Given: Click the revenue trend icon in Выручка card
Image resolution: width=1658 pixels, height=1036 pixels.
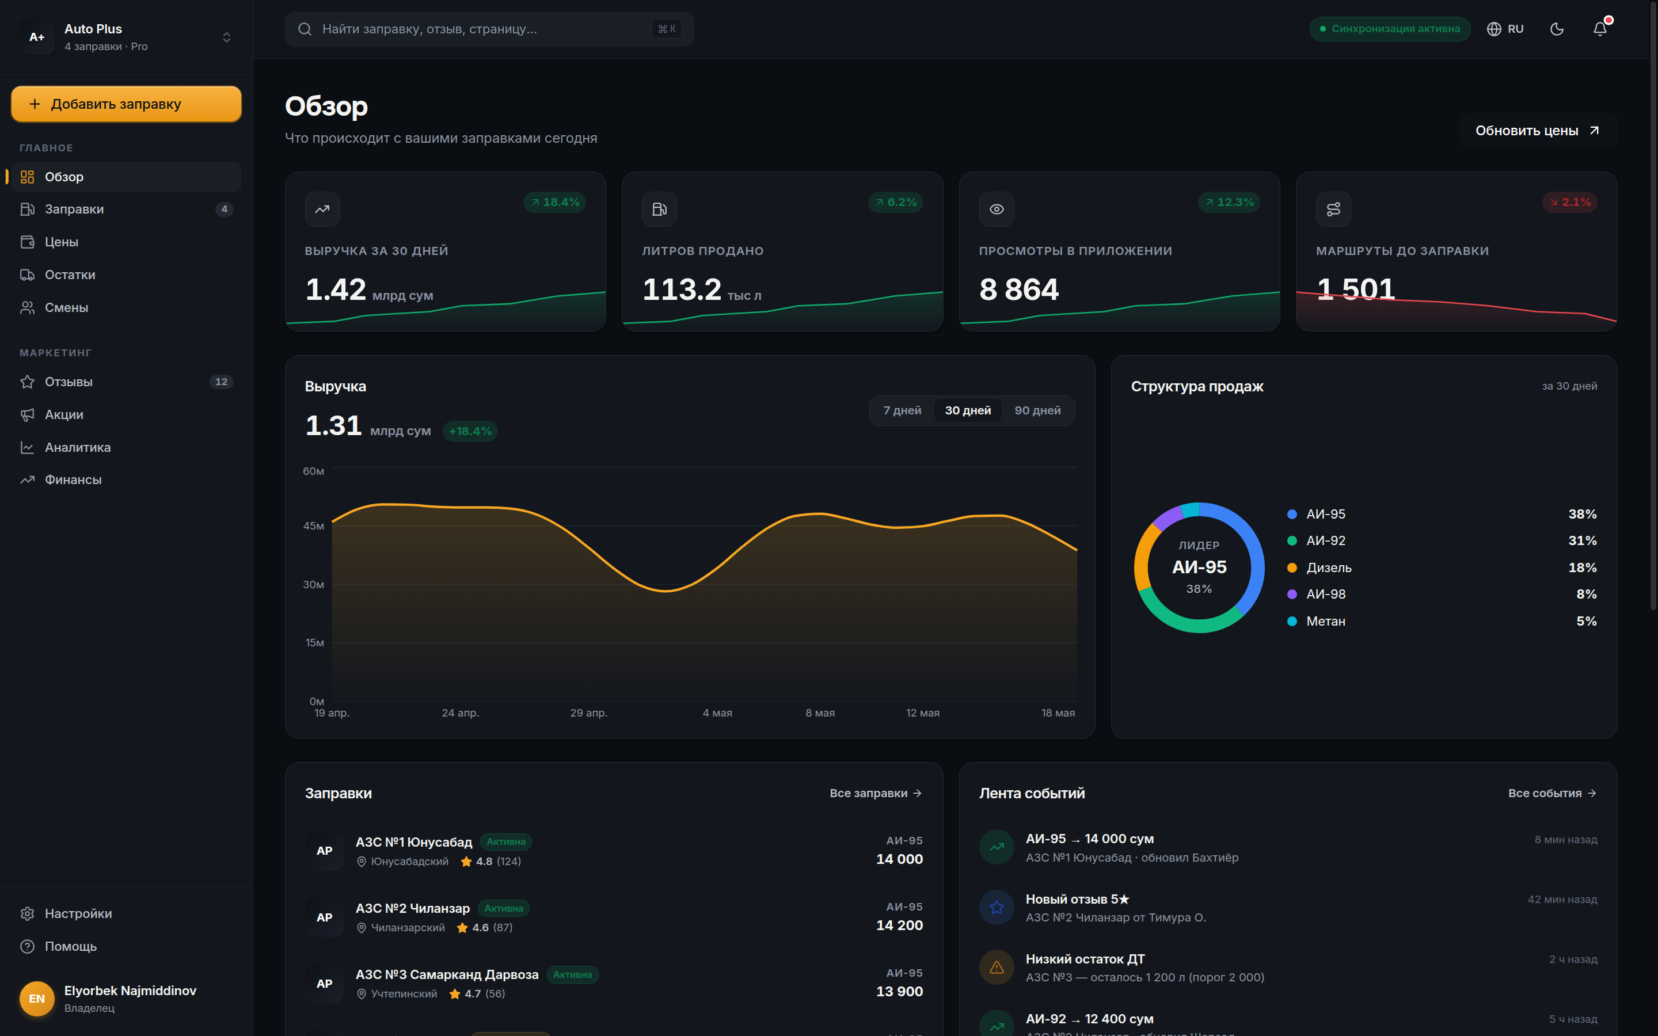Looking at the screenshot, I should pyautogui.click(x=322, y=209).
